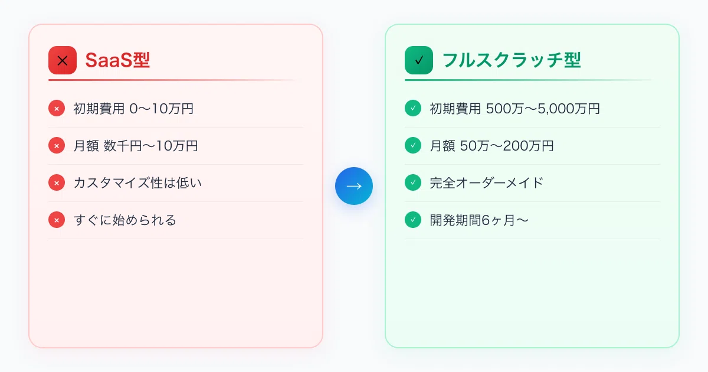Click red cross bullet beside カスタマイズ性は低い
The width and height of the screenshot is (708, 372).
pos(57,183)
